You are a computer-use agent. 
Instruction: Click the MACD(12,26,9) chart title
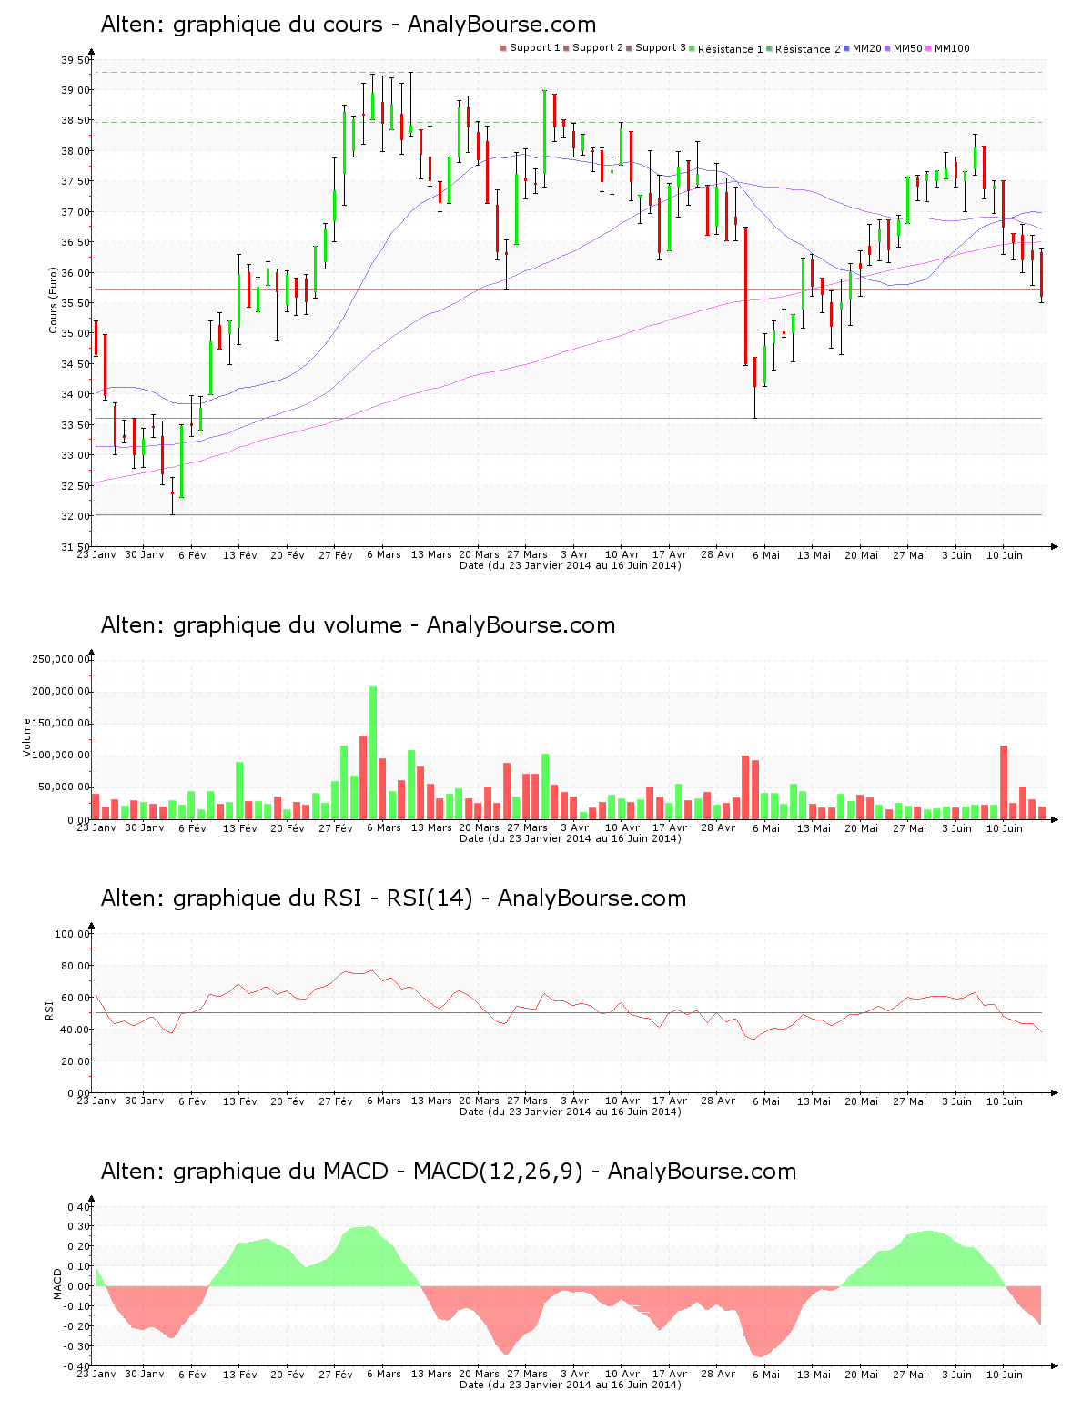click(449, 1172)
